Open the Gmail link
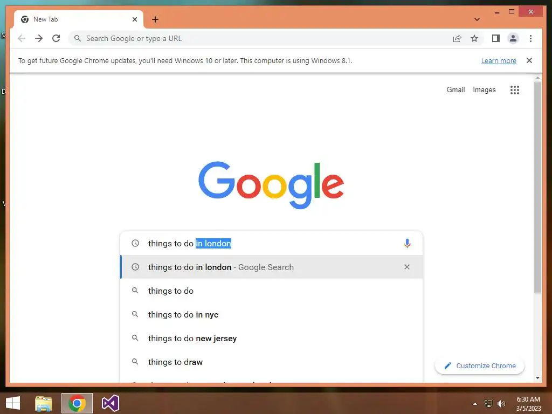Screen dimensions: 552x414 pos(456,90)
